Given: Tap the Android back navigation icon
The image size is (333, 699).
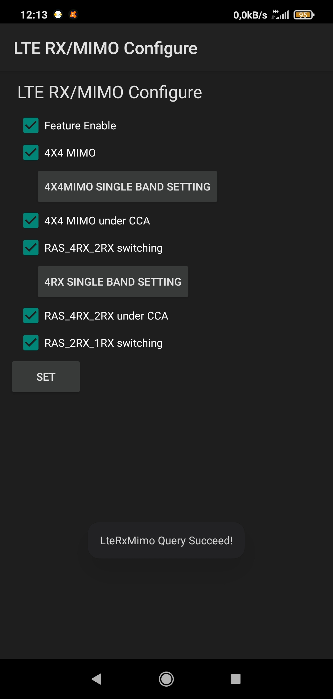Looking at the screenshot, I should tap(97, 679).
